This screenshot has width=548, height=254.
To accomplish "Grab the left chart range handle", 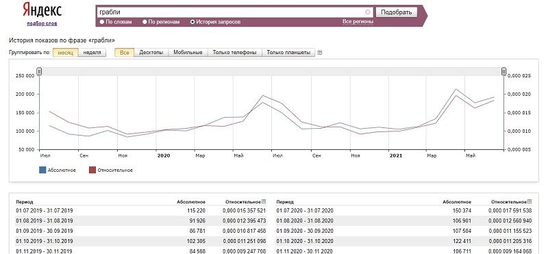I will coord(39,71).
